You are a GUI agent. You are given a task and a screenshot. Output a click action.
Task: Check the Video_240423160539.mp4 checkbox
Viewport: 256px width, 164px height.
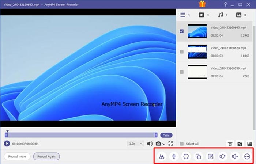[181, 72]
